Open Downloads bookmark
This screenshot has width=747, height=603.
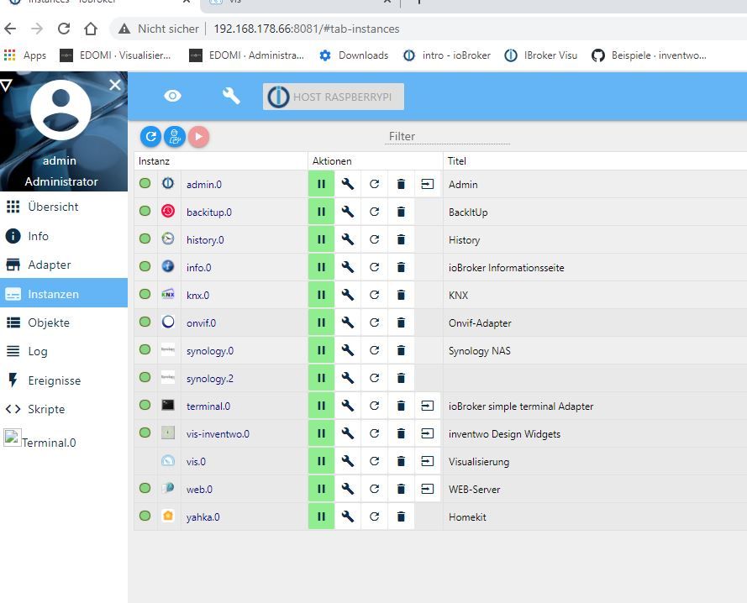[x=354, y=55]
